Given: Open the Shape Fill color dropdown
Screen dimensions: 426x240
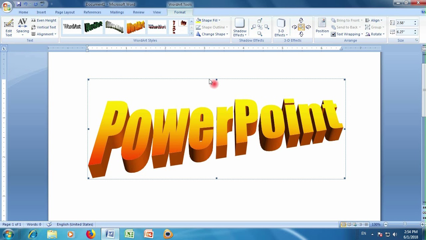Looking at the screenshot, I should coord(208,20).
